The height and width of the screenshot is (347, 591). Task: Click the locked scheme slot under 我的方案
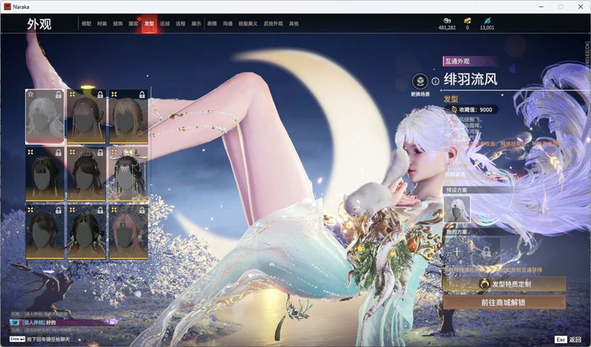(x=486, y=252)
